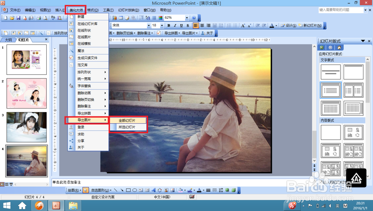The image size is (373, 211).
Task: Choose the blank layout under 内容版式
Action: pyautogui.click(x=330, y=132)
